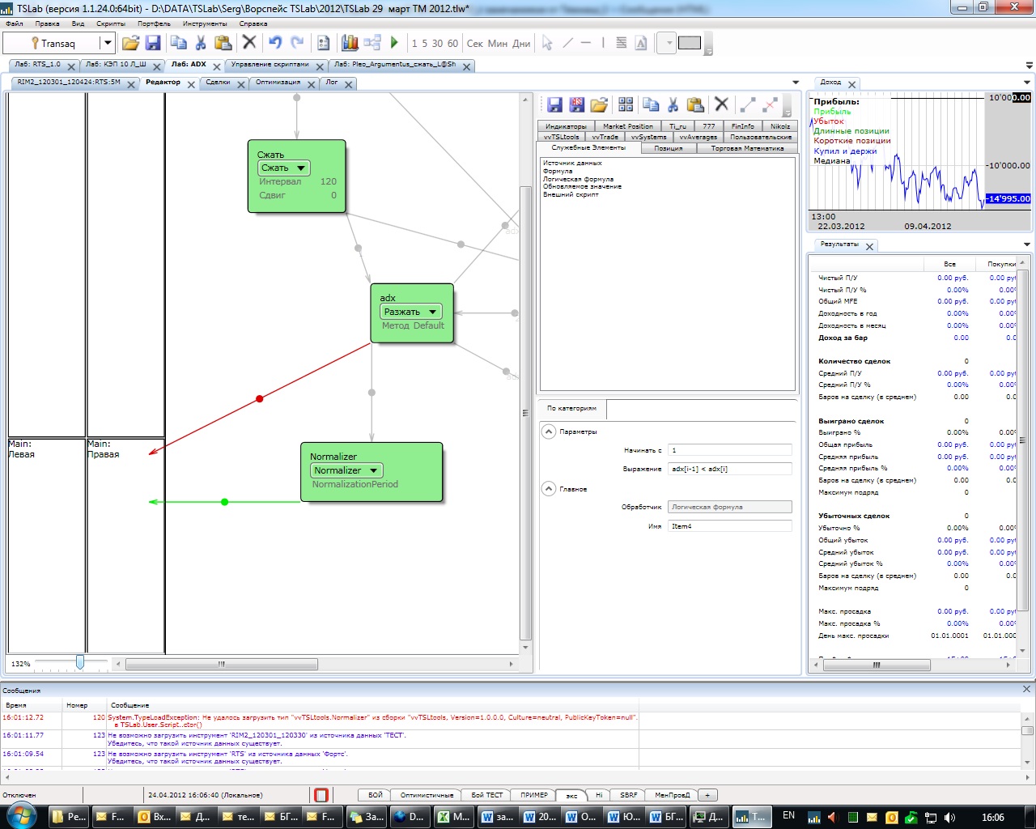
Task: Open the Transaq data source dropdown
Action: coord(107,43)
